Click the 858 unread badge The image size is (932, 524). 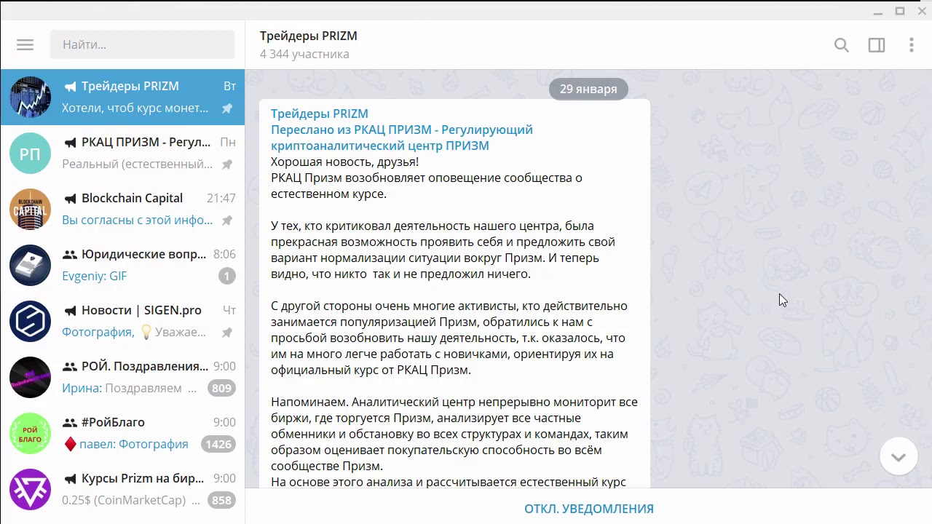click(221, 500)
